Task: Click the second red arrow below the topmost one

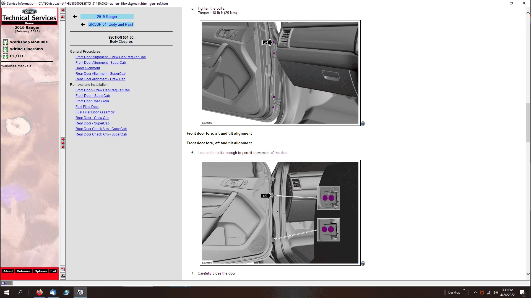Action: click(63, 17)
